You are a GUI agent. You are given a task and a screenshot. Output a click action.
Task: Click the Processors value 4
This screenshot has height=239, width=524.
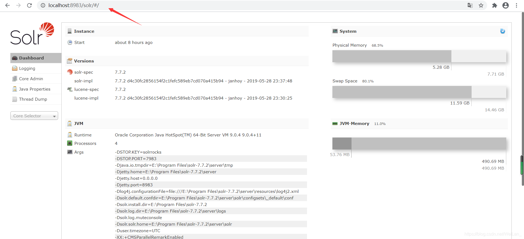point(116,143)
